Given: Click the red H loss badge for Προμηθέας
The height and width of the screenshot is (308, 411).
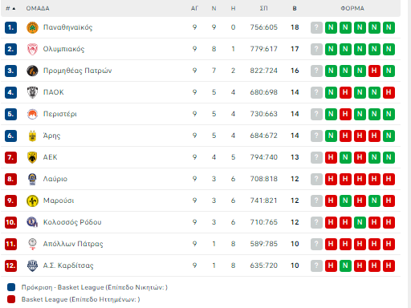Looking at the screenshot, I should tap(374, 71).
